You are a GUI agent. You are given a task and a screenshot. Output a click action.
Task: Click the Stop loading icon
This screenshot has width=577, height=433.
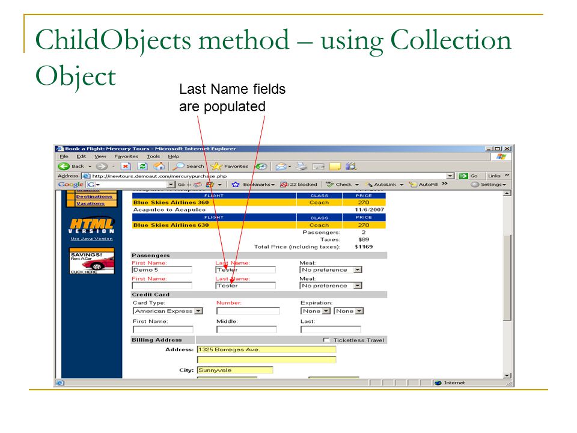[x=126, y=167]
